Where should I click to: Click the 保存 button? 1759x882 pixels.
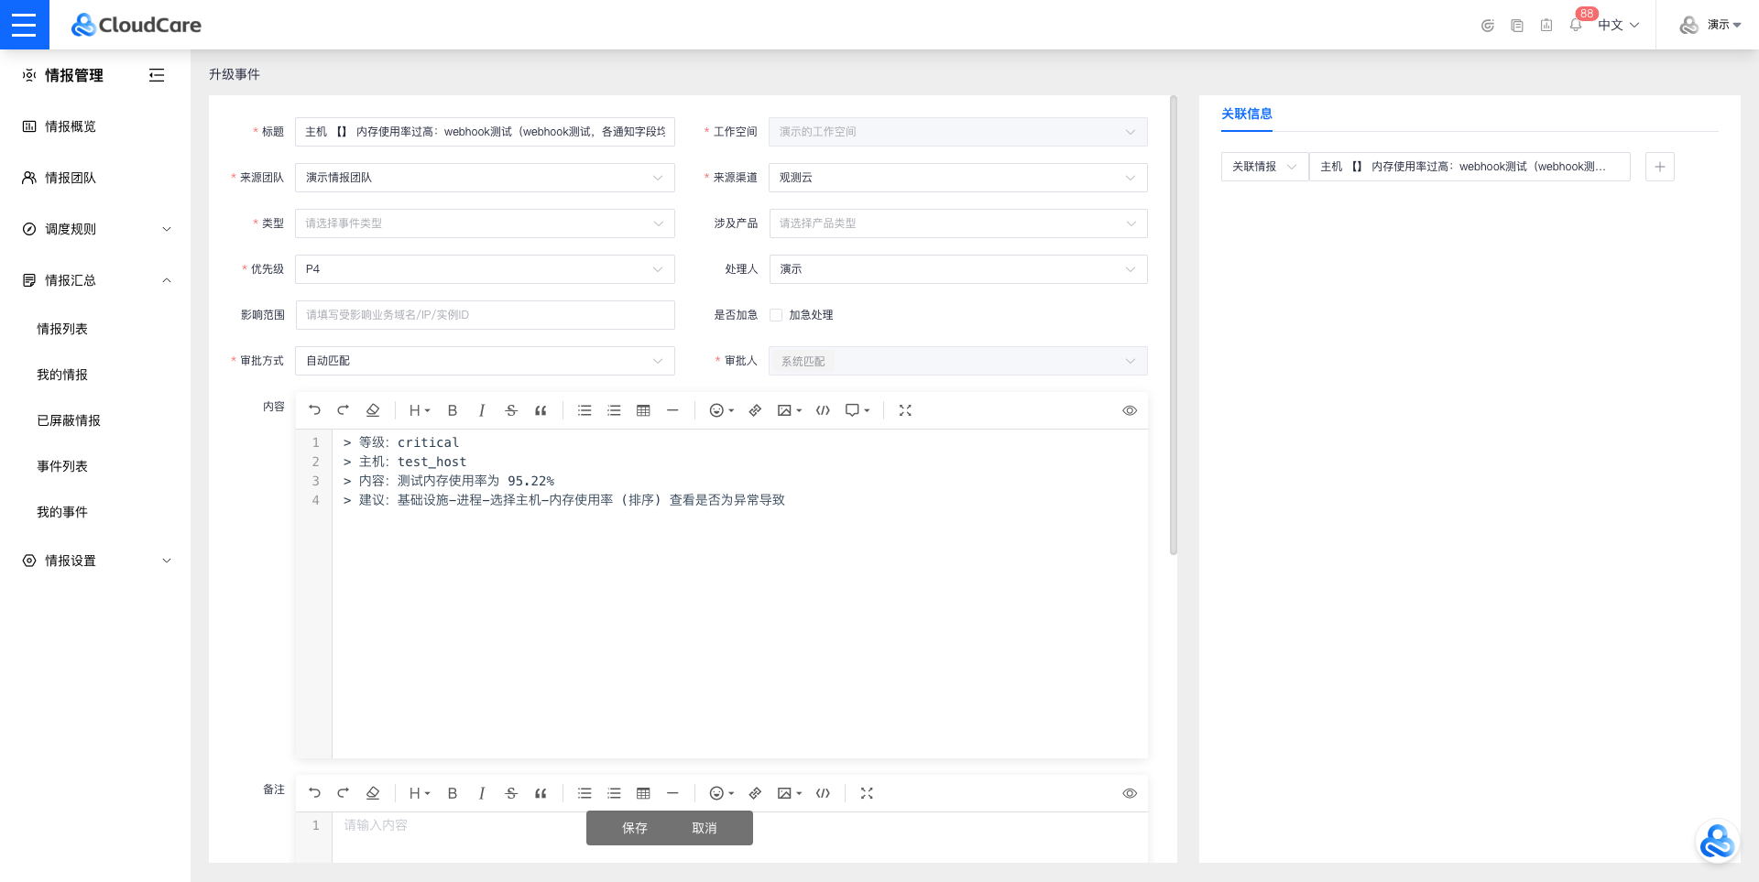634,828
